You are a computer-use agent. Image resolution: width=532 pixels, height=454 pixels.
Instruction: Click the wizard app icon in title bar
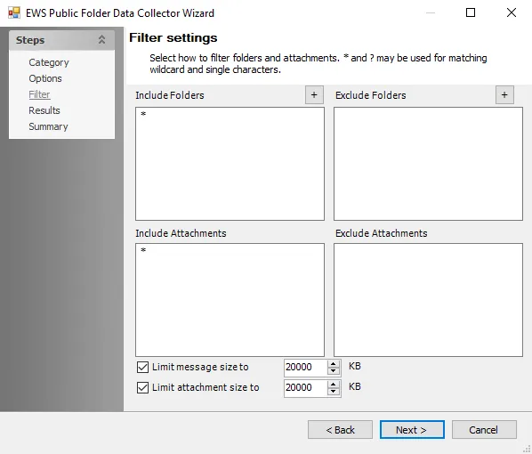click(14, 12)
